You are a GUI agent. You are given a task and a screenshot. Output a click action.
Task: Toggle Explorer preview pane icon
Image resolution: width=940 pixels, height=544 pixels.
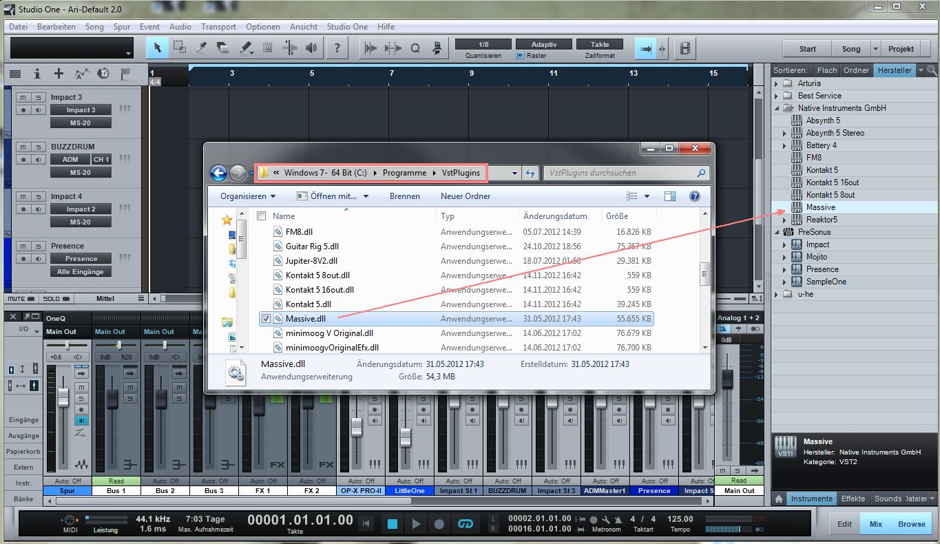coord(670,196)
